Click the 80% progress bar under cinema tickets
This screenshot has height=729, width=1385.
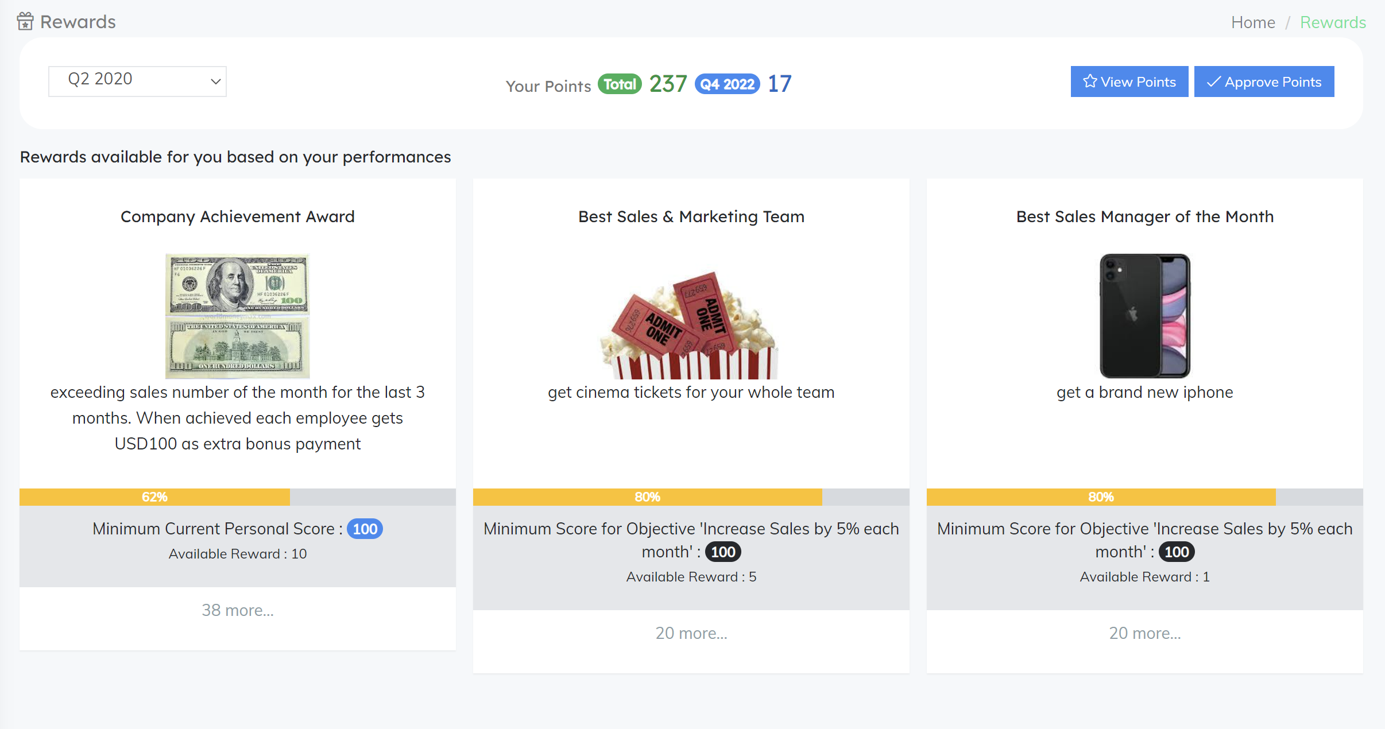691,497
